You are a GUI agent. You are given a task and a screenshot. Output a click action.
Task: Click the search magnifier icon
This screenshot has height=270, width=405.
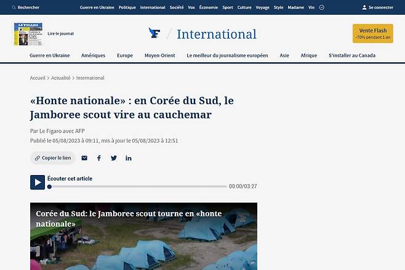14,7
